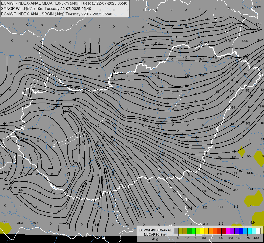Click the map value '308'
The image size is (264, 243).
coord(143,43)
